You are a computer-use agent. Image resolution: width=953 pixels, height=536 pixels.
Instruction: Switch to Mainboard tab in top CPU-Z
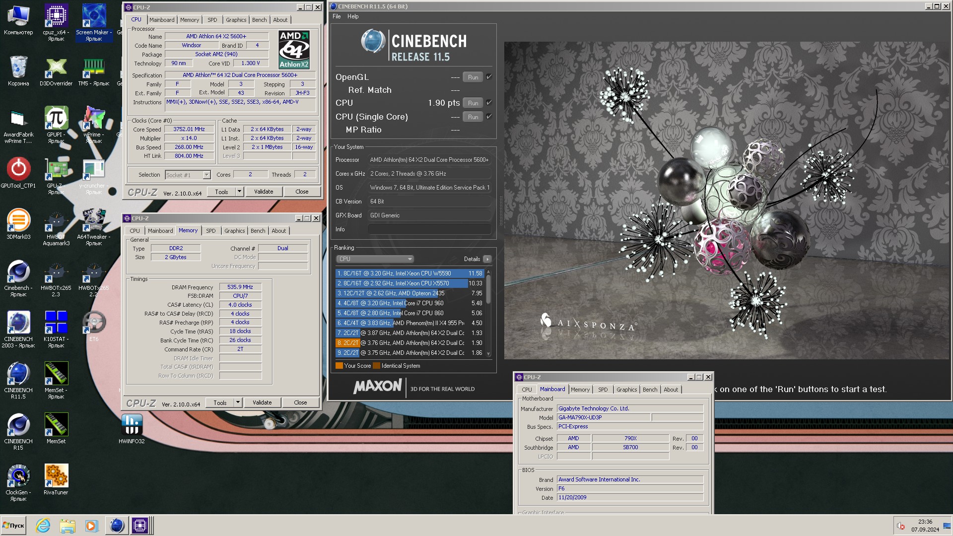[x=162, y=20]
